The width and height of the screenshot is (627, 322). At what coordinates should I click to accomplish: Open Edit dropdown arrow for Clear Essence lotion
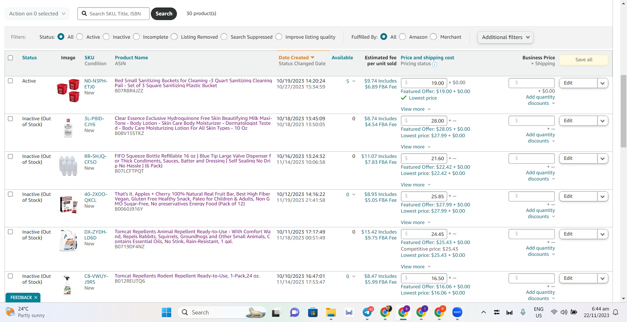coord(602,121)
